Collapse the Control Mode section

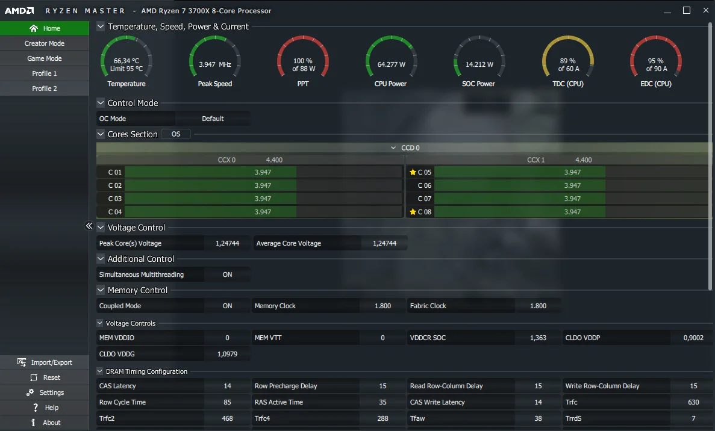pos(101,103)
